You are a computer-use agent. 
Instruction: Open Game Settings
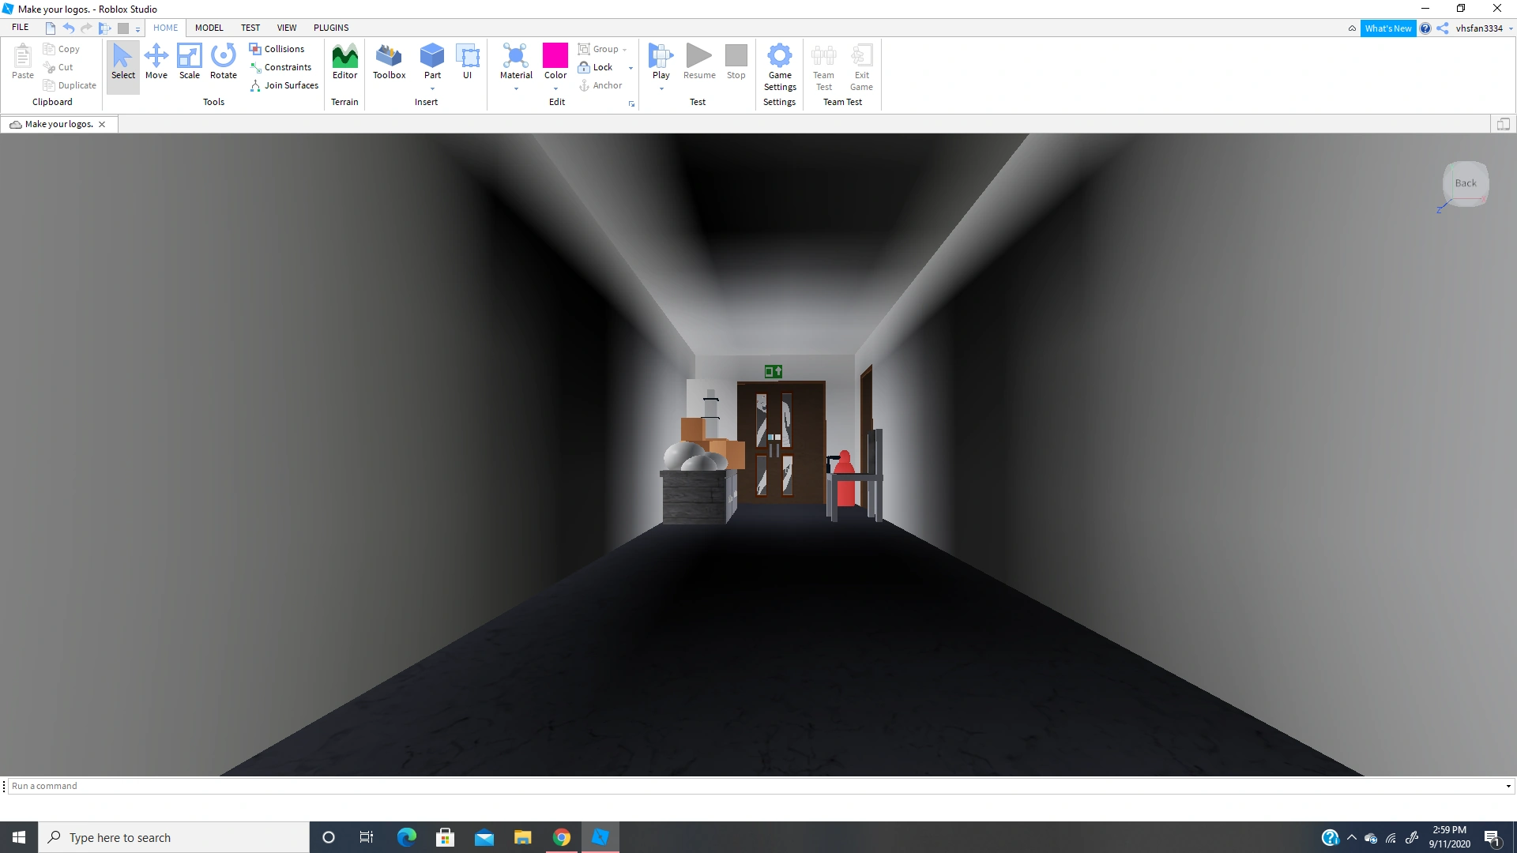(780, 67)
